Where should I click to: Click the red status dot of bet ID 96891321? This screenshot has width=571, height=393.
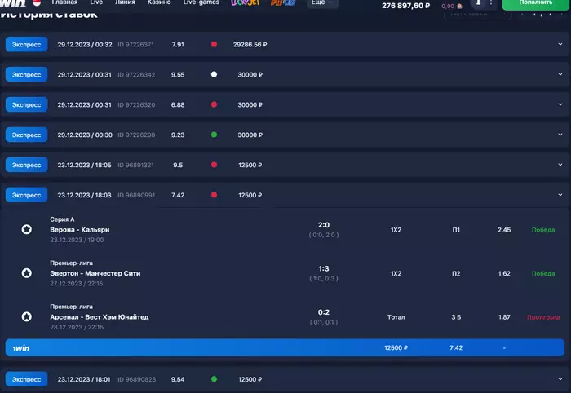[214, 165]
